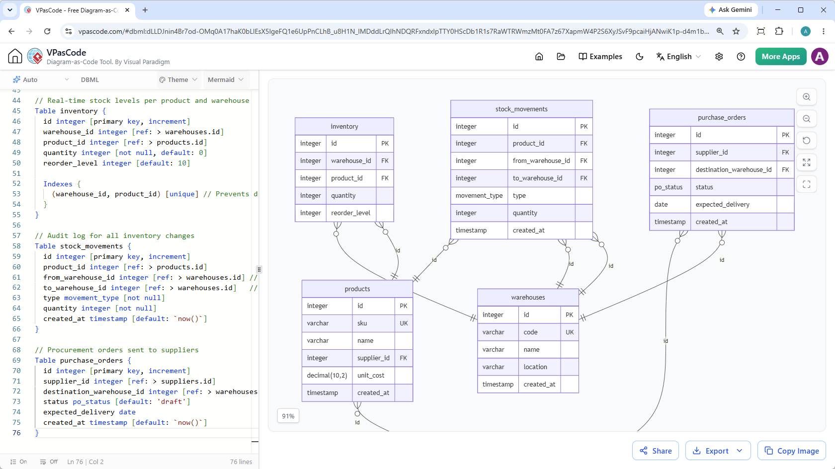Place cursor on line 69 Table purchase_orders
835x469 pixels.
(x=83, y=360)
